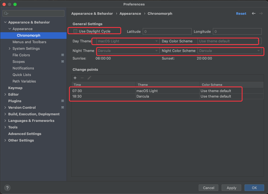Viewport: 268px width, 194px height.
Task: Click the edit change point pencil icon
Action: coord(89,78)
